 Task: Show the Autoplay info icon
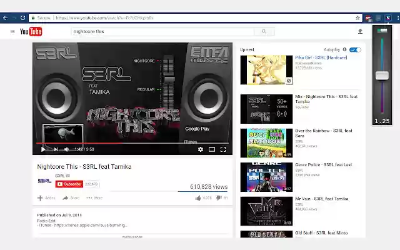[x=344, y=49]
